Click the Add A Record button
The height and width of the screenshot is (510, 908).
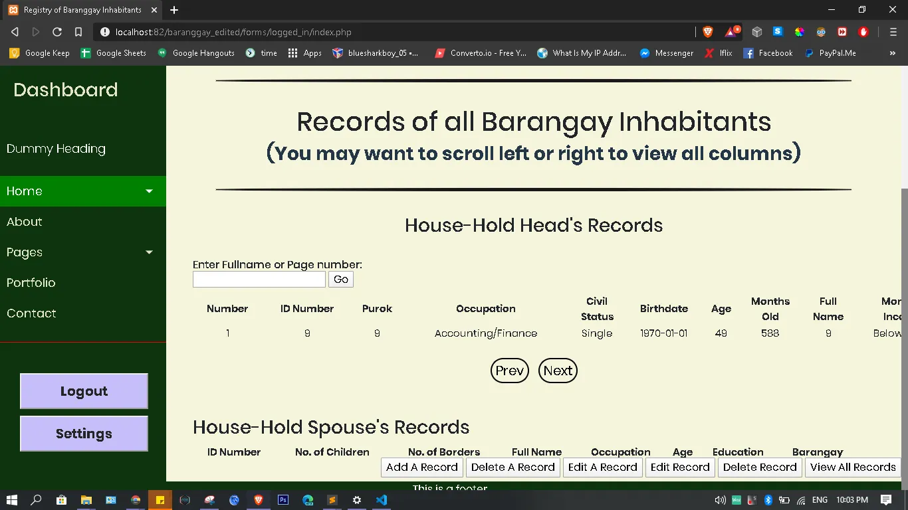tap(422, 467)
